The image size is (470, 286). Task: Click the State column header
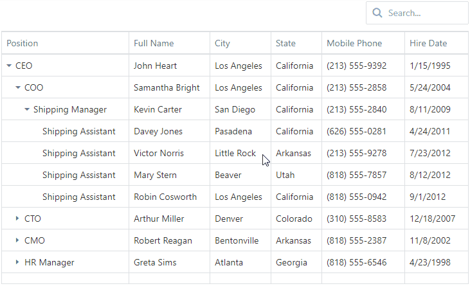click(x=285, y=43)
